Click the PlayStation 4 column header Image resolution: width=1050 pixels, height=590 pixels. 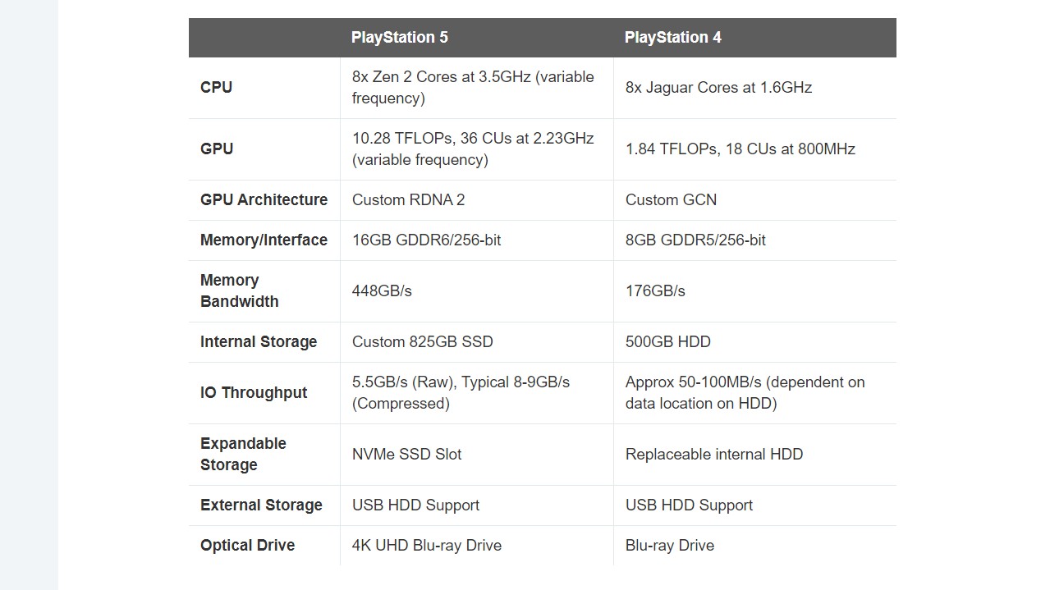click(673, 37)
